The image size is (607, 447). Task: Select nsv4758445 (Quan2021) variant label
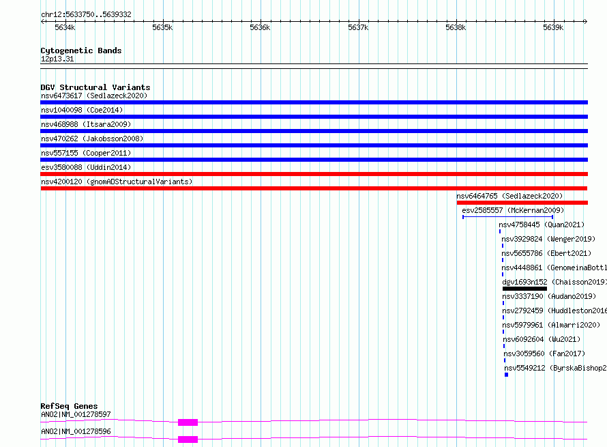[x=542, y=225]
